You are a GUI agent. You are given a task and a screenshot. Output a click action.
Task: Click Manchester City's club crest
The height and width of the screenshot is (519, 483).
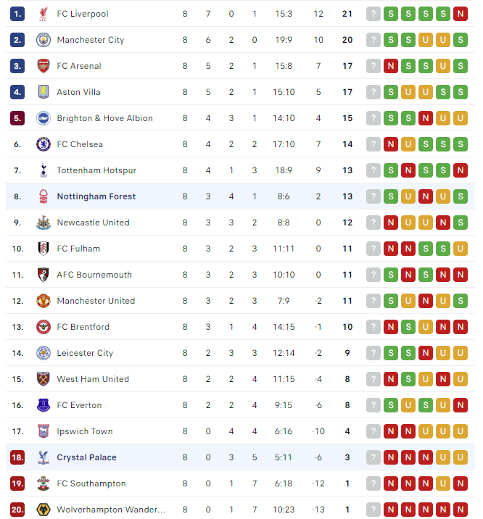point(43,40)
